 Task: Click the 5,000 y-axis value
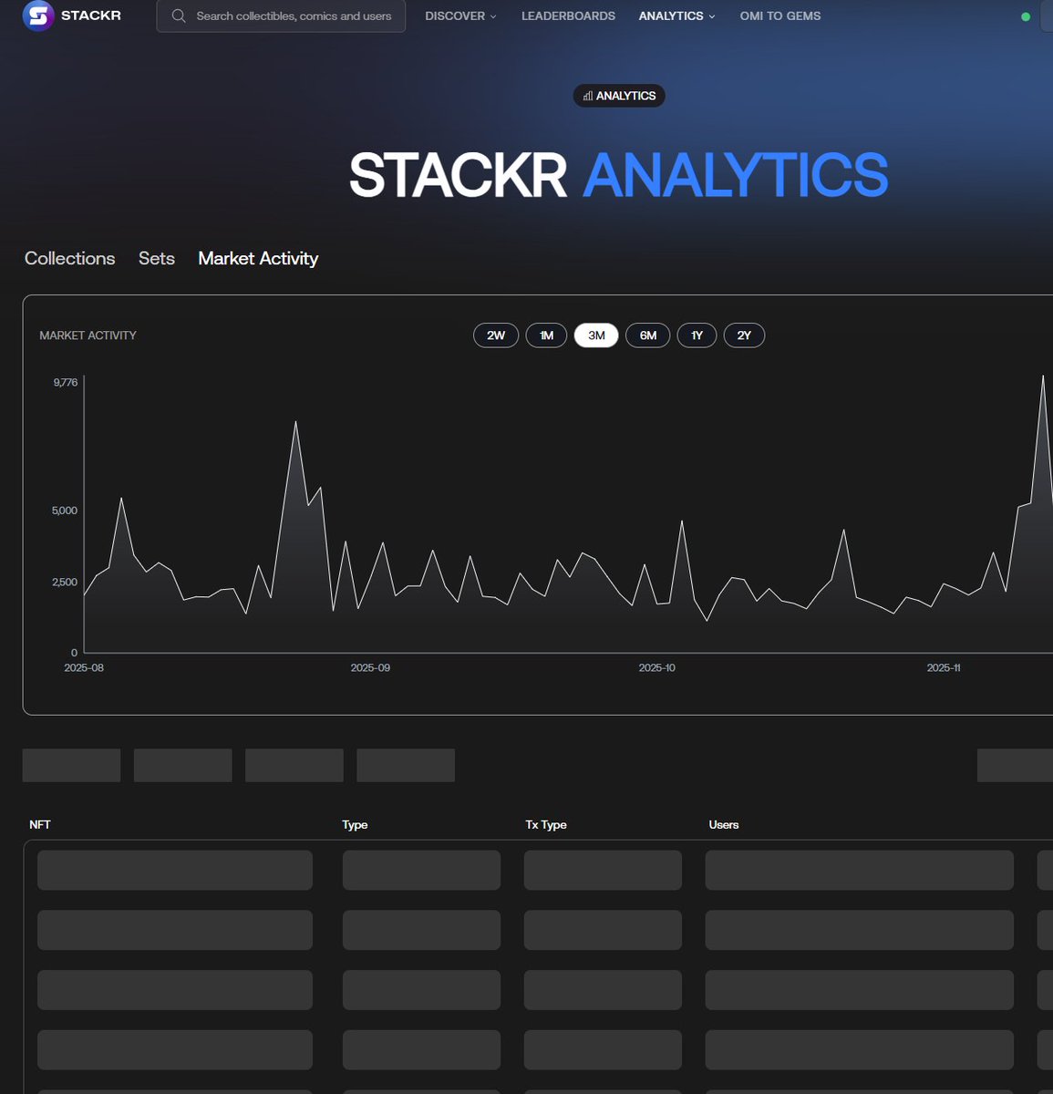pos(65,511)
